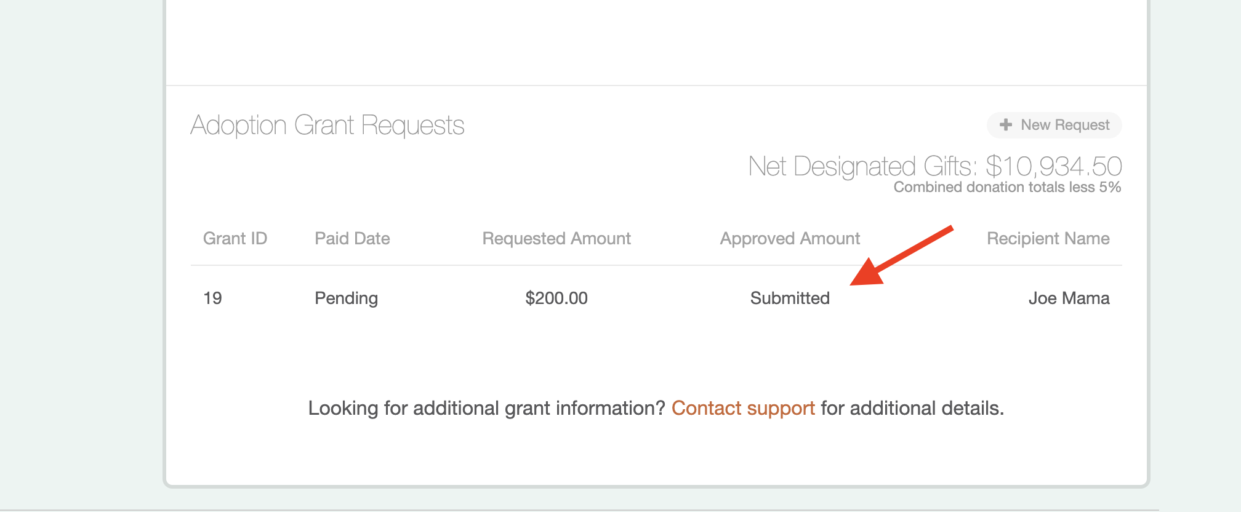Screen dimensions: 1241x512
Task: Click the 'for additional details.' text
Action: pos(912,408)
